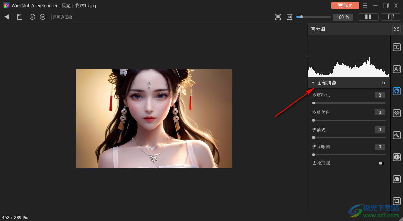Click the 去油光 value box
The image size is (403, 221).
[380, 130]
